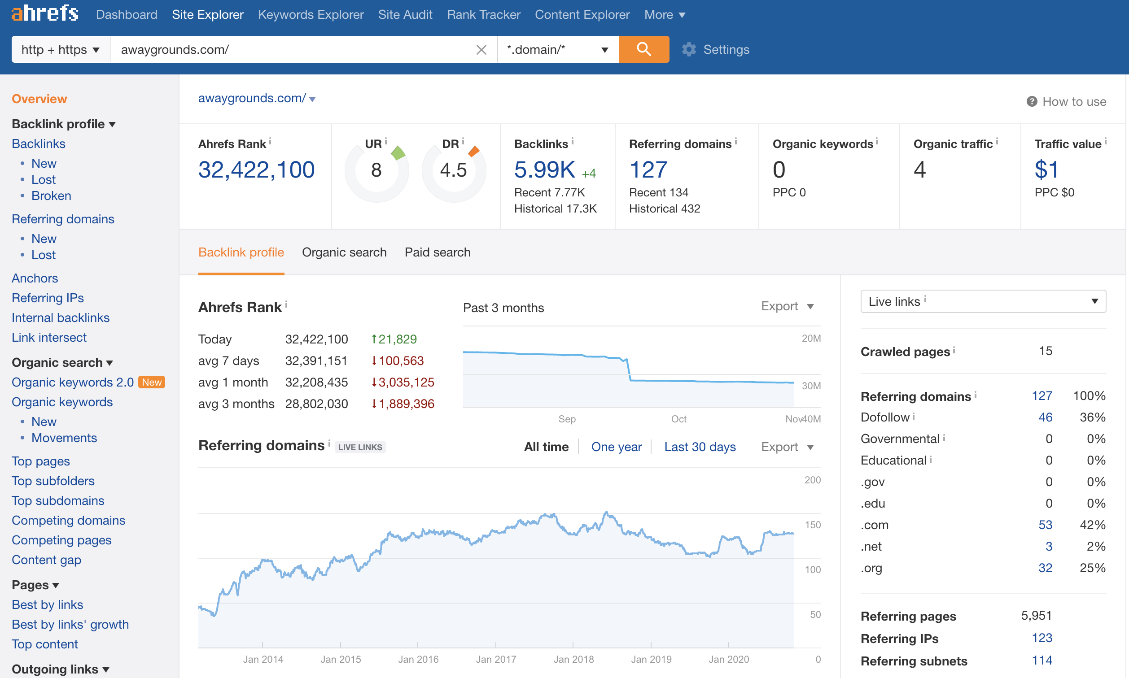1129x678 pixels.
Task: Click info icon next to UR
Action: tap(386, 141)
